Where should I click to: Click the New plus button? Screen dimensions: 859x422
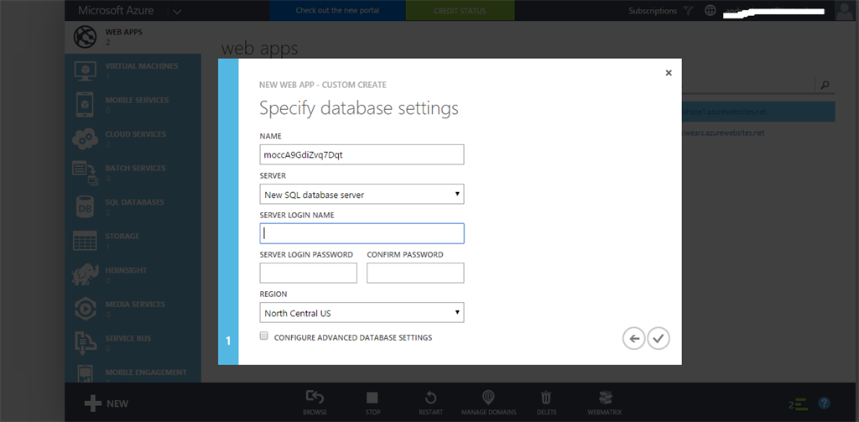point(107,404)
